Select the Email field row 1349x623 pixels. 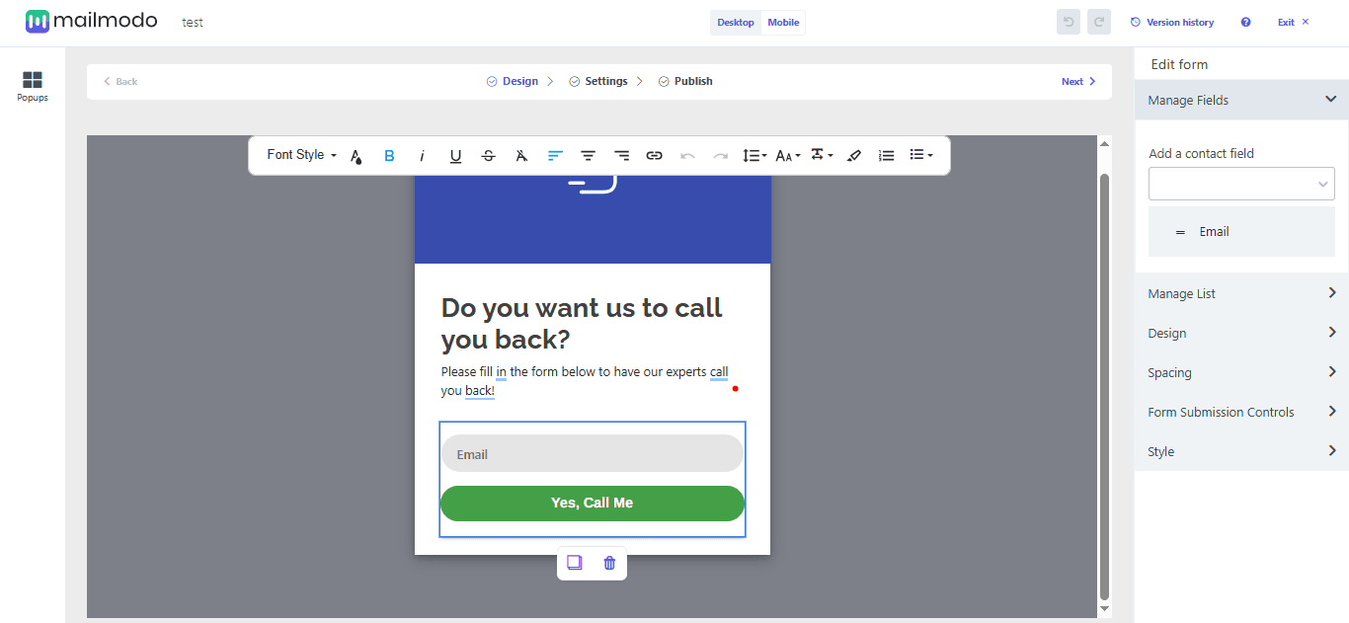pos(1241,232)
